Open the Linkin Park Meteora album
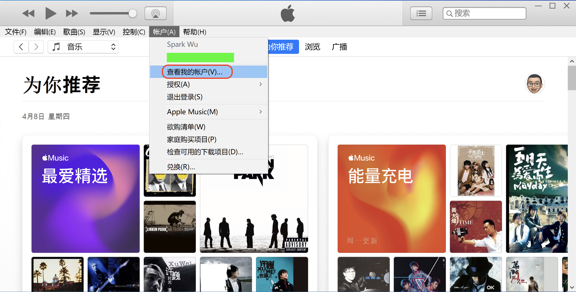 (x=170, y=227)
